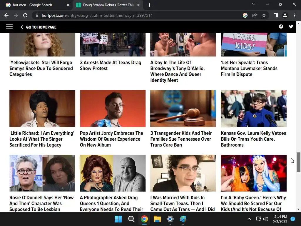Screen dimensions: 301x226
Task: Click GO TO HOMEPAGE link
Action: (x=39, y=27)
